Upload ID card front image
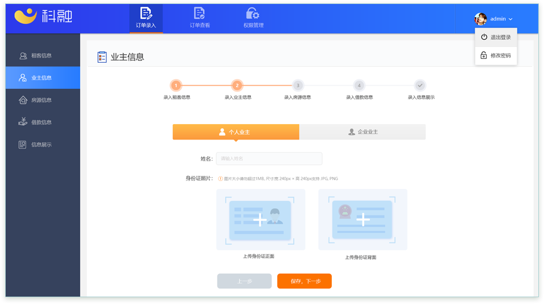This screenshot has height=304, width=544. (260, 220)
